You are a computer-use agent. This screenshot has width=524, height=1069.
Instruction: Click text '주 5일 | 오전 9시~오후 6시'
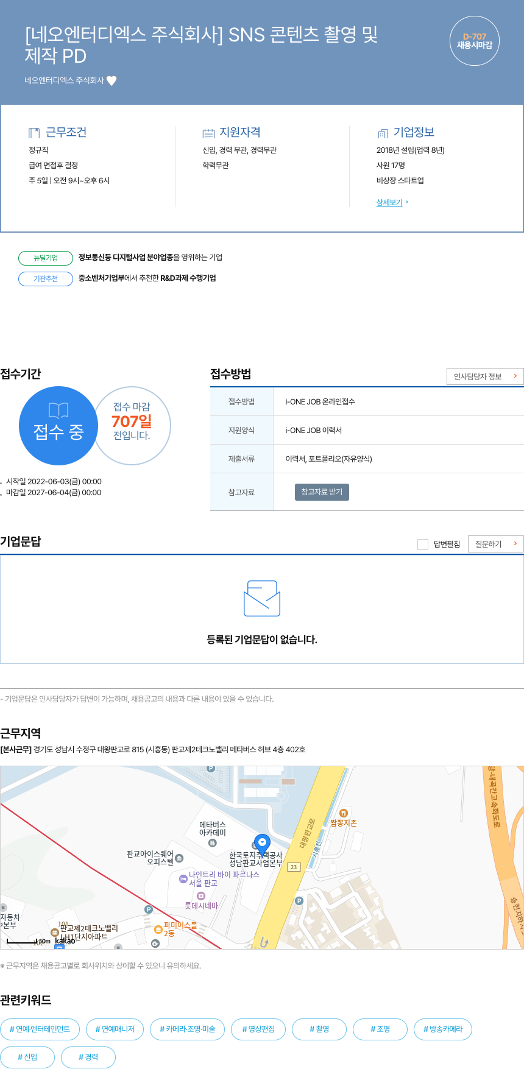(x=69, y=181)
